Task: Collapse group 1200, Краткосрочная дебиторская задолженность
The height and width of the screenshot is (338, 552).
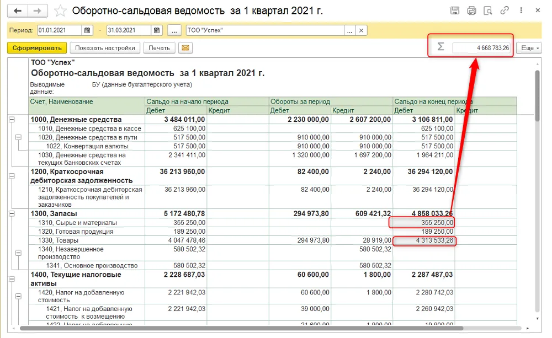Action: coord(12,176)
